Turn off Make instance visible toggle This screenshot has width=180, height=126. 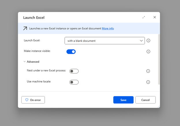pos(71,51)
